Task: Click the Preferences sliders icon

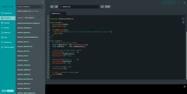Action: click(2, 42)
